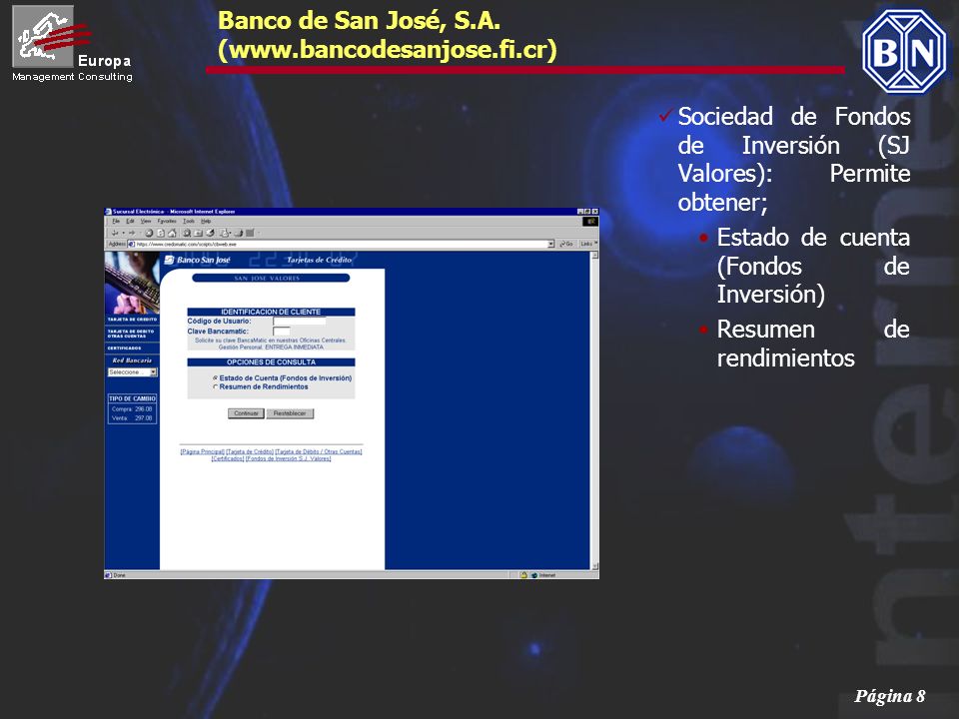
Task: Click the page icon beside the address URL
Action: (x=131, y=244)
